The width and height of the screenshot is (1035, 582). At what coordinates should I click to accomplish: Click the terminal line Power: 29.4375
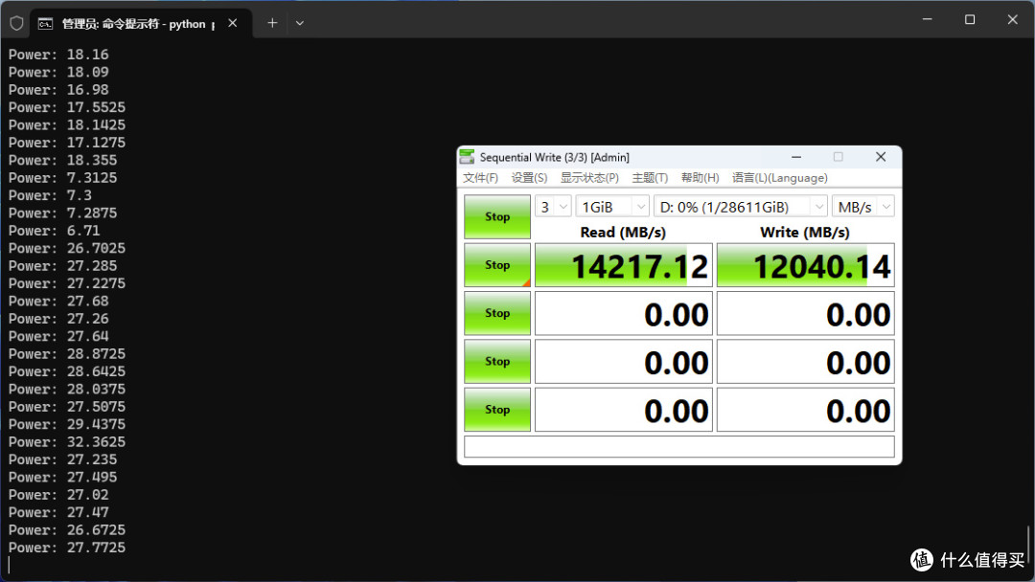click(67, 424)
